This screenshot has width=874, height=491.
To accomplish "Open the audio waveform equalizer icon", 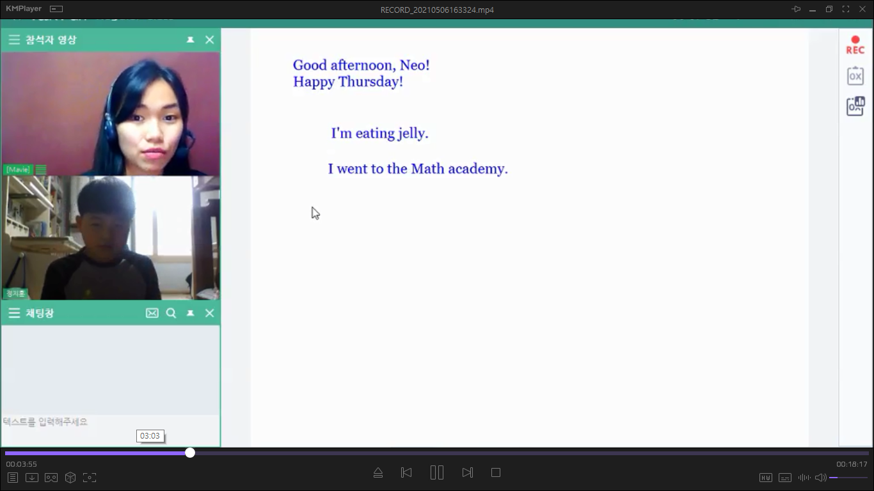I will pos(804,478).
